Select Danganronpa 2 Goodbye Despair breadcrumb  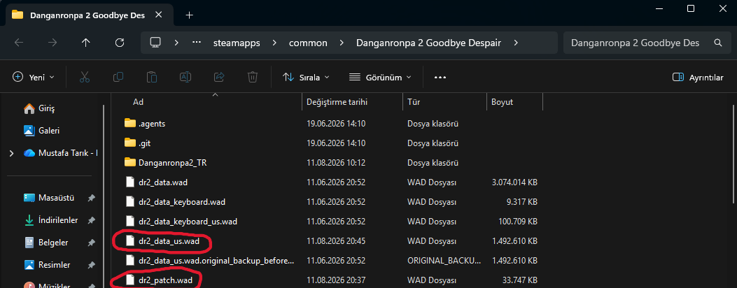tap(428, 43)
